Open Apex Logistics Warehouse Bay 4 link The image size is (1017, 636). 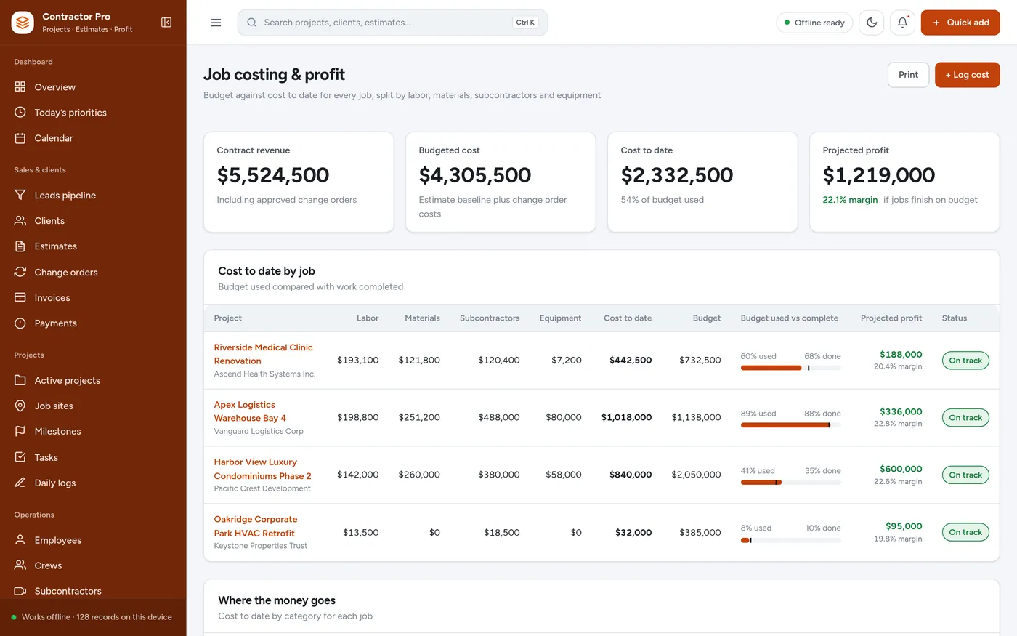click(x=250, y=411)
